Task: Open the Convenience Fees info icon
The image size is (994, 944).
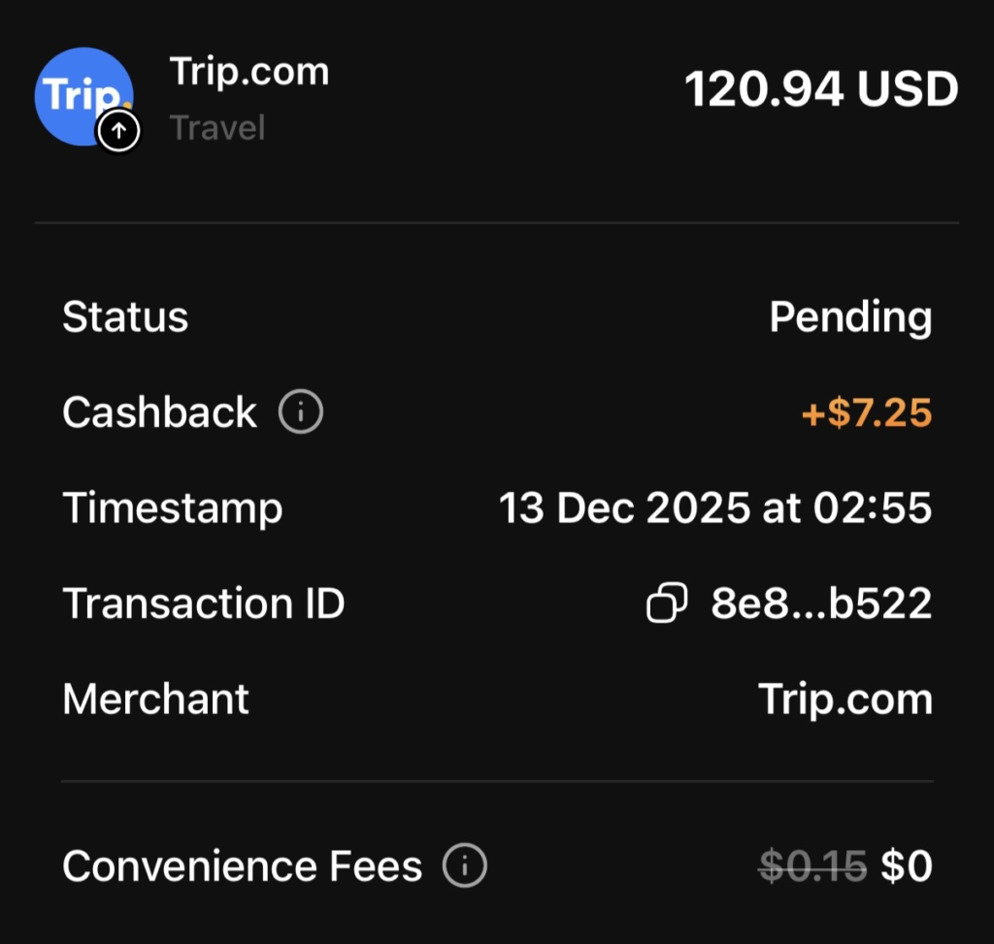Action: (464, 865)
